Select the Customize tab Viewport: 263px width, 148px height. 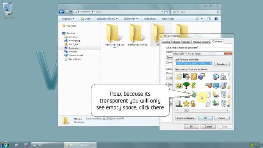pyautogui.click(x=217, y=42)
